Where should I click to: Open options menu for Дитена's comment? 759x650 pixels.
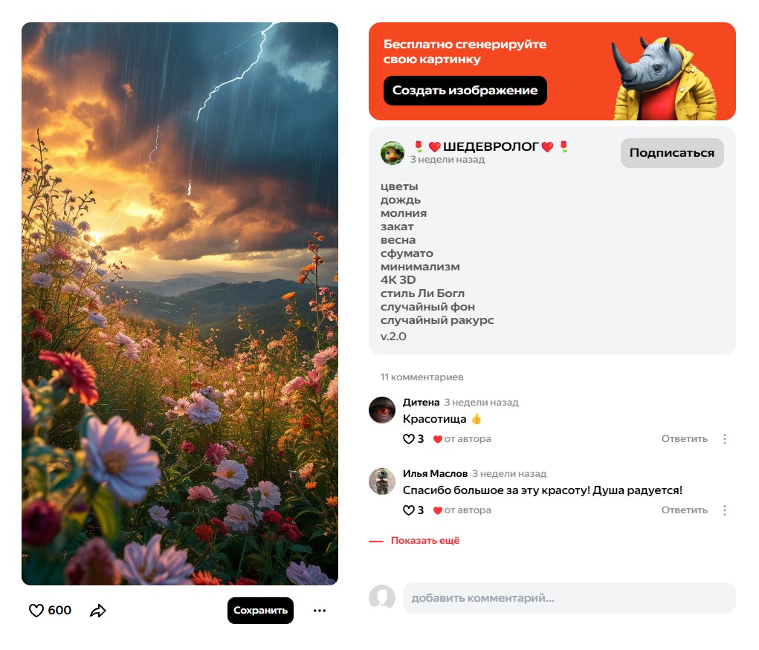coord(725,438)
